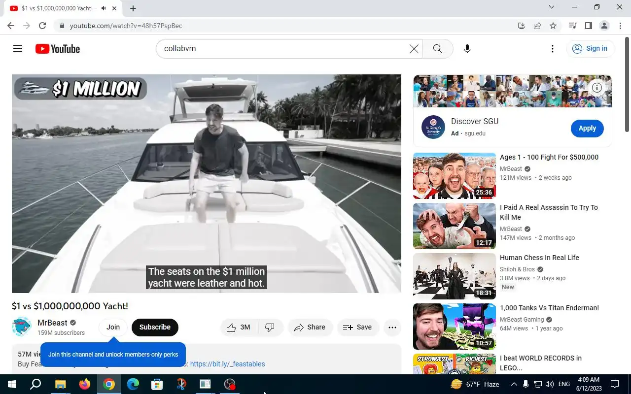Save the video to a playlist
This screenshot has width=631, height=394.
coord(358,328)
